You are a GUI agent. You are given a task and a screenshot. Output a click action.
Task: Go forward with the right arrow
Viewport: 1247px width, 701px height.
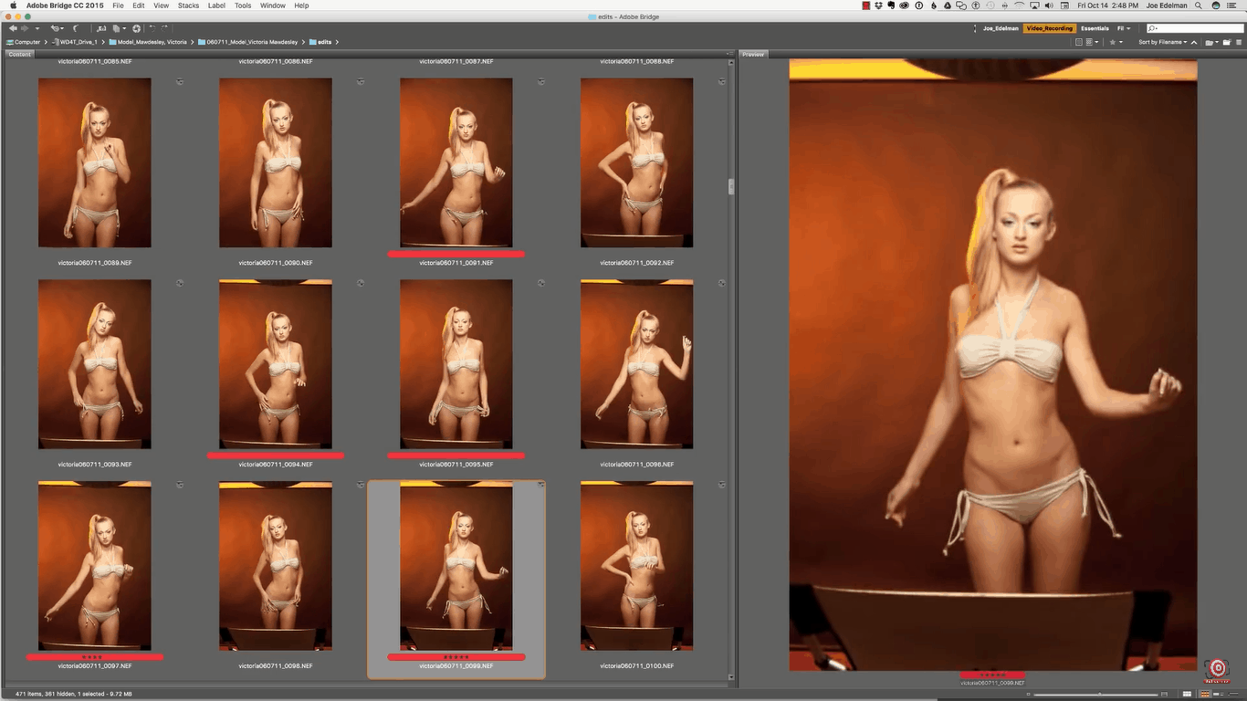25,29
